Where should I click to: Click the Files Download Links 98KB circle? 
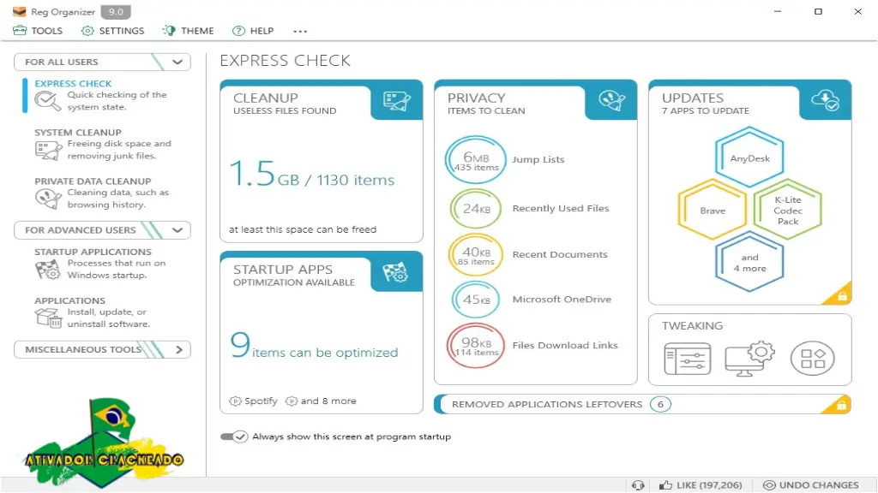(x=476, y=346)
